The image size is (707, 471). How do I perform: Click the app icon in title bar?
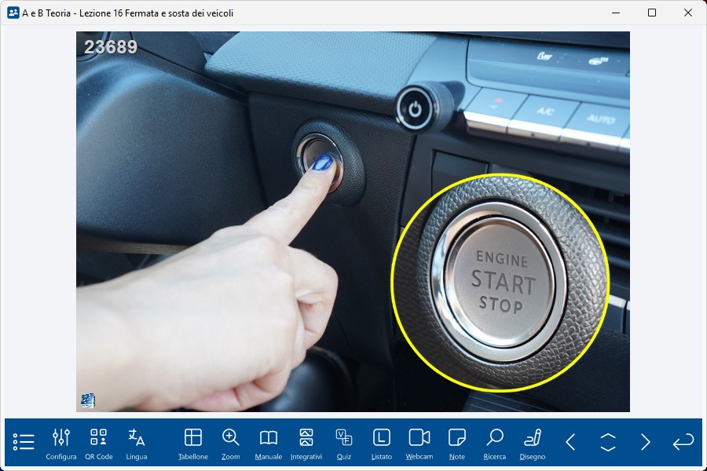point(13,13)
